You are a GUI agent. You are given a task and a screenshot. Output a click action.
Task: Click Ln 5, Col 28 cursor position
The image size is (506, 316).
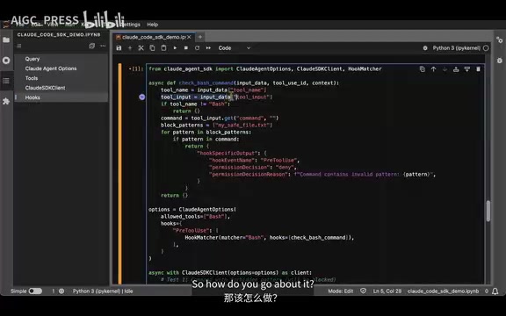pos(387,291)
